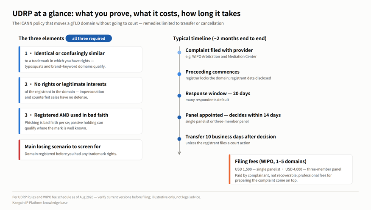Click the 'all three required' badge
Screen dimensions: 371x210
(x=89, y=38)
